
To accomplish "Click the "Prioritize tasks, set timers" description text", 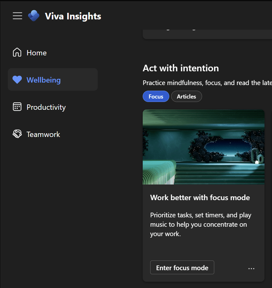I will pos(201,224).
